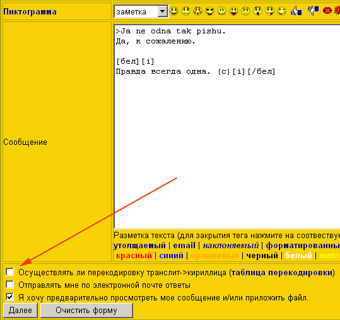Apply 'утолщаемый' bold markup
This screenshot has width=340, height=320.
[139, 246]
